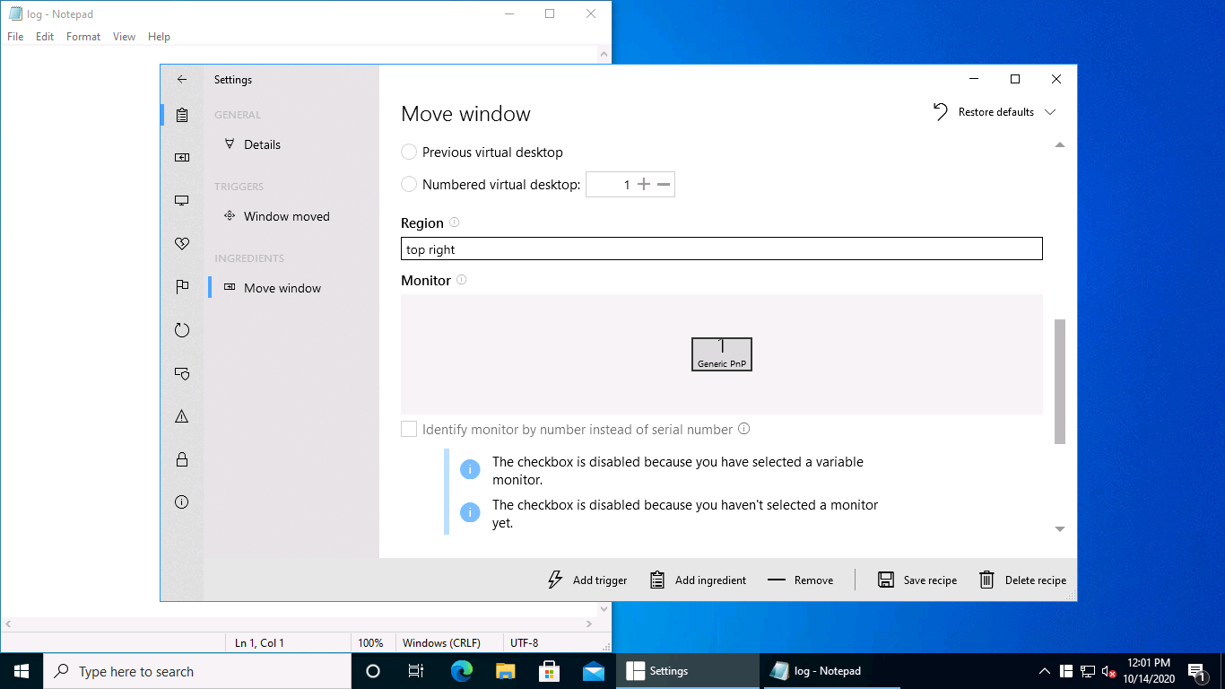Click the Save recipe button

click(x=917, y=580)
